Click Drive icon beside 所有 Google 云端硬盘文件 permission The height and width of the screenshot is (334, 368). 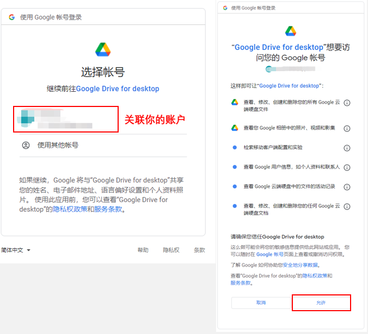pos(235,102)
